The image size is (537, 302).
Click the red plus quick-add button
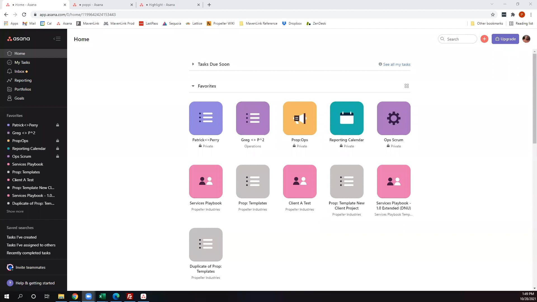[x=484, y=39]
